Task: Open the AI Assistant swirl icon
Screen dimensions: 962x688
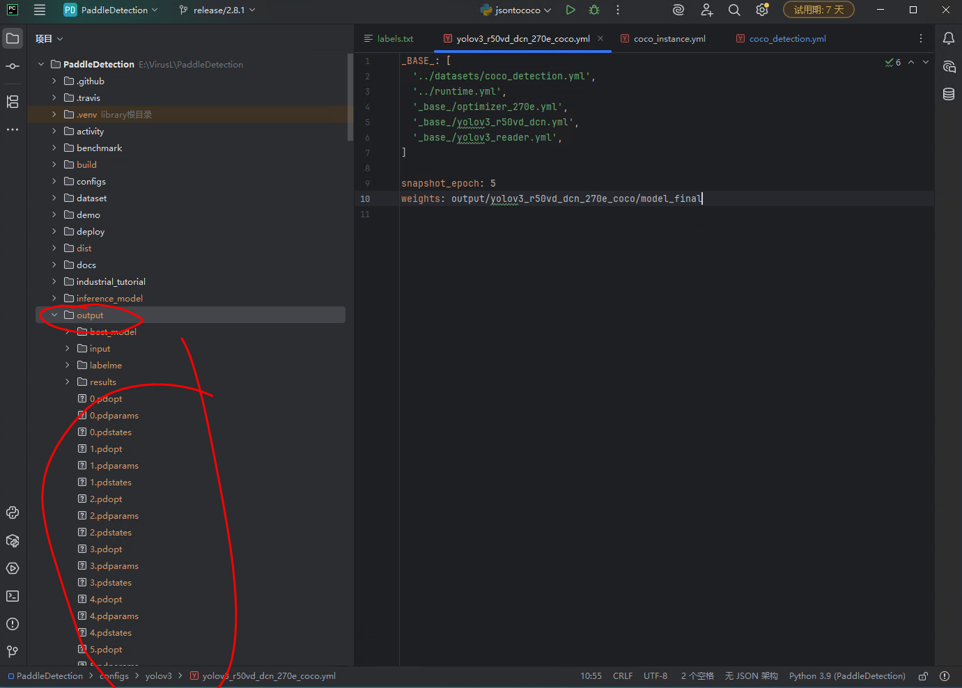Action: pyautogui.click(x=678, y=10)
